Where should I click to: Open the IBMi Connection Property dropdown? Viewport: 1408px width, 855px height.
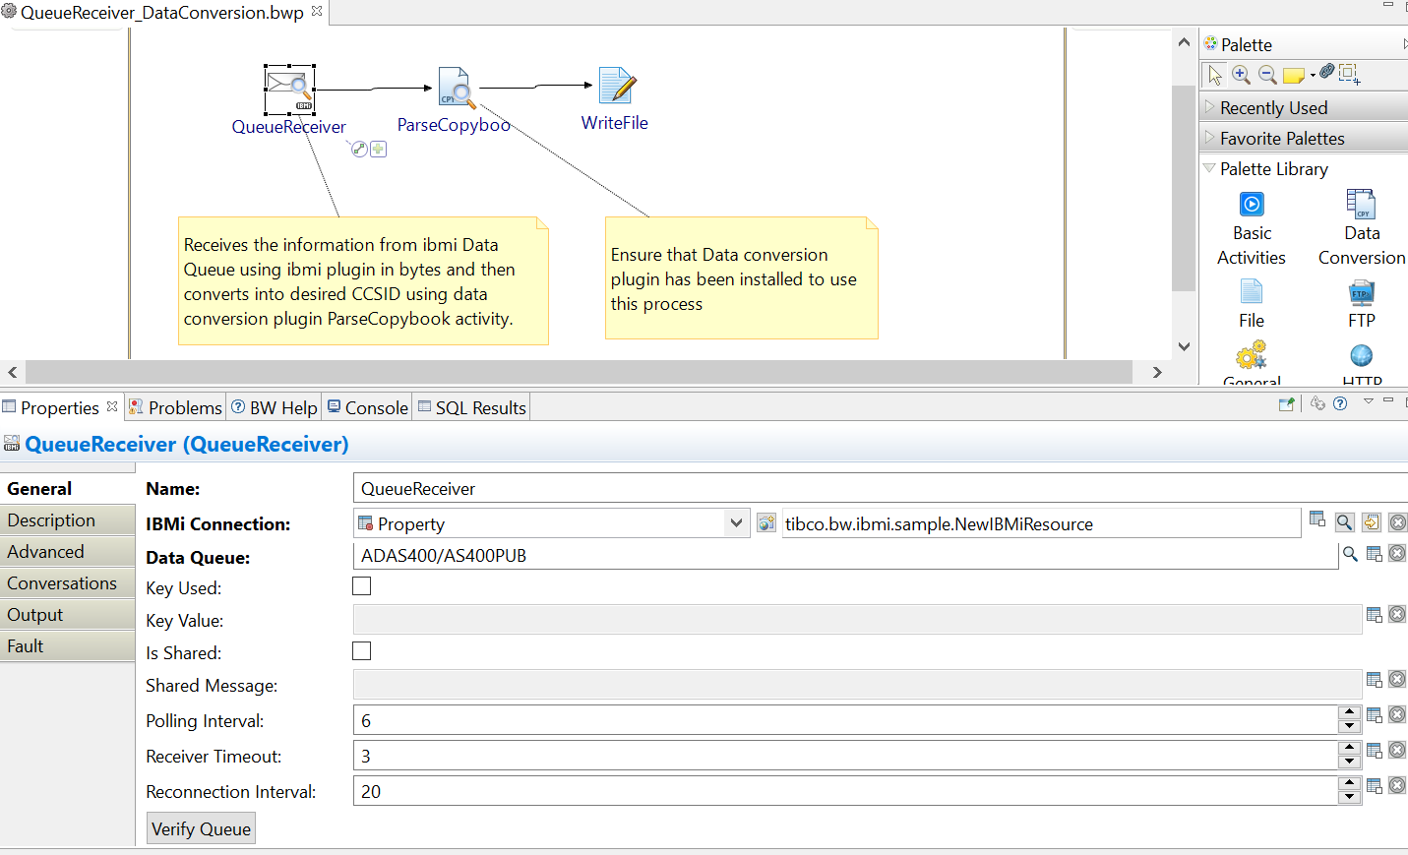pos(736,523)
